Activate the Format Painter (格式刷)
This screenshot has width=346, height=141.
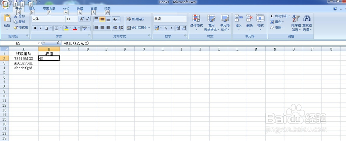click(21, 27)
